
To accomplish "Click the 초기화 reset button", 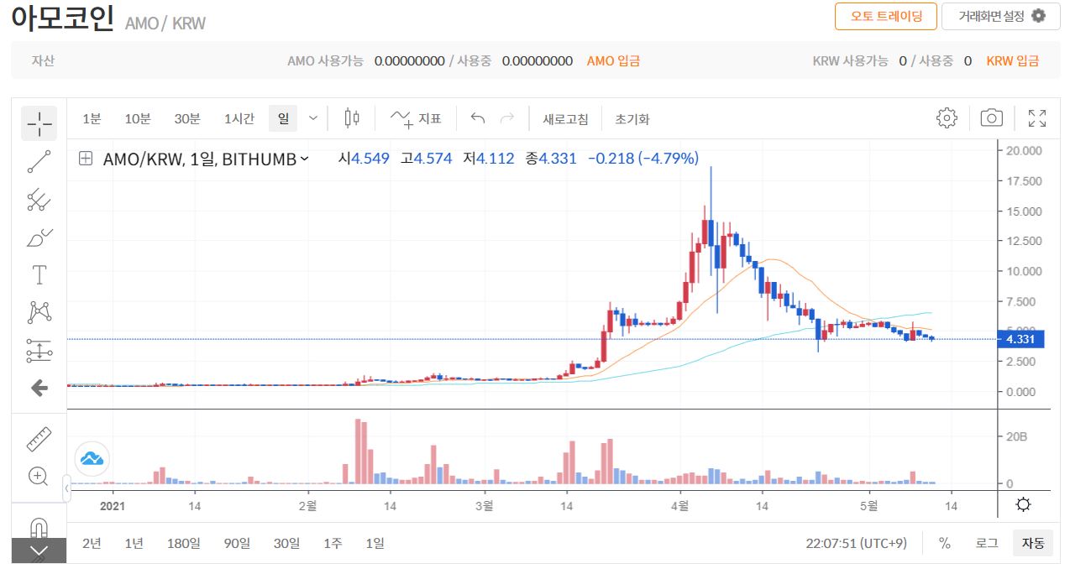I will point(632,118).
